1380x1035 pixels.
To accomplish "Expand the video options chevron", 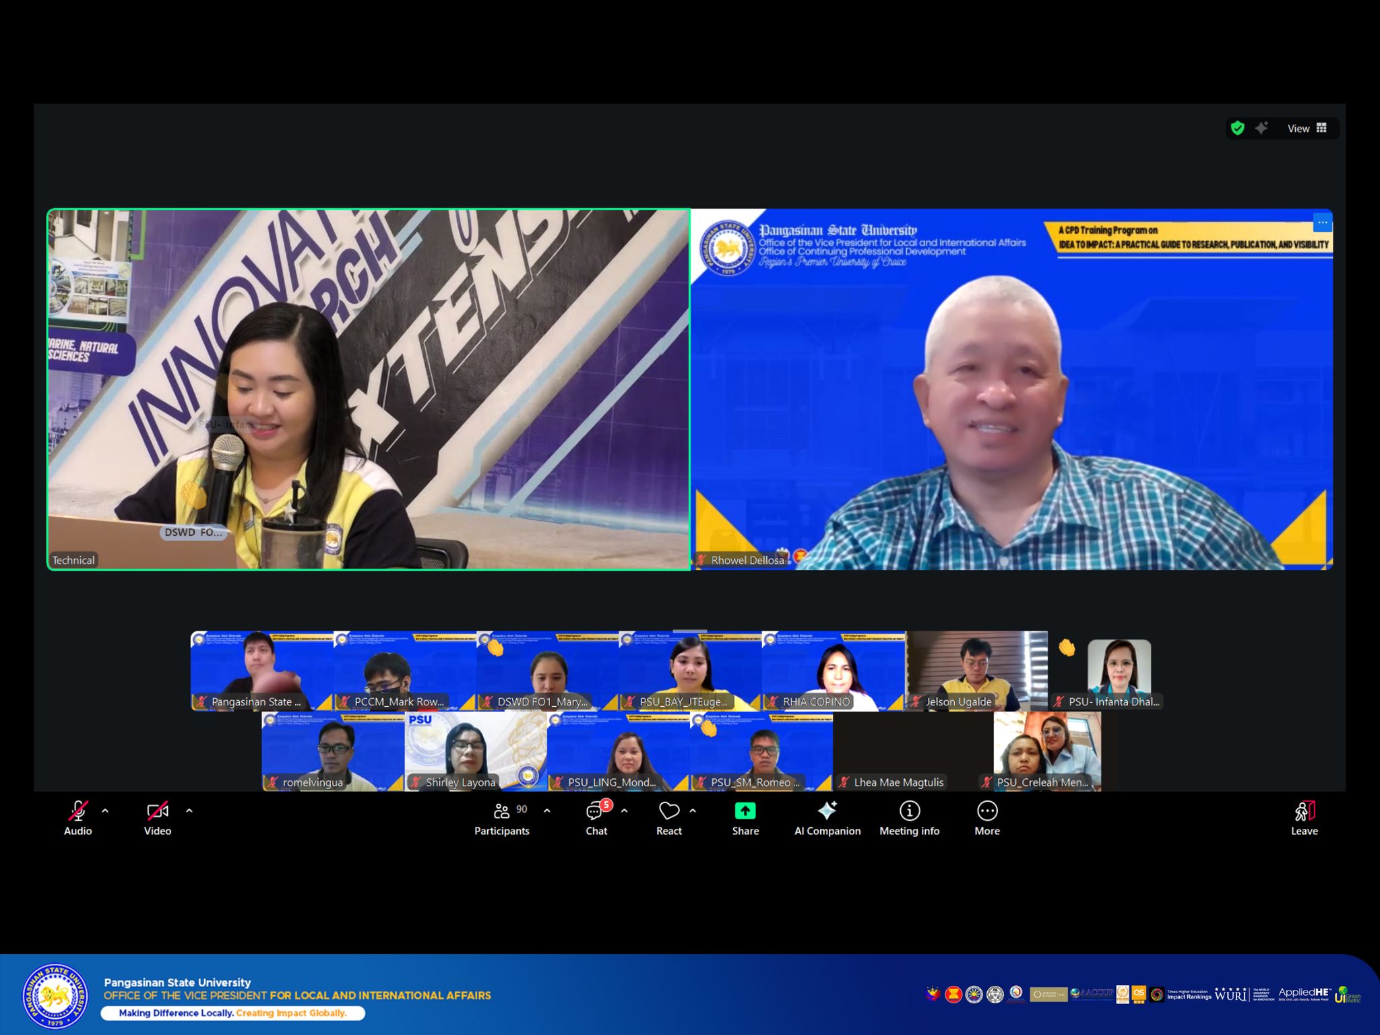I will pos(189,811).
